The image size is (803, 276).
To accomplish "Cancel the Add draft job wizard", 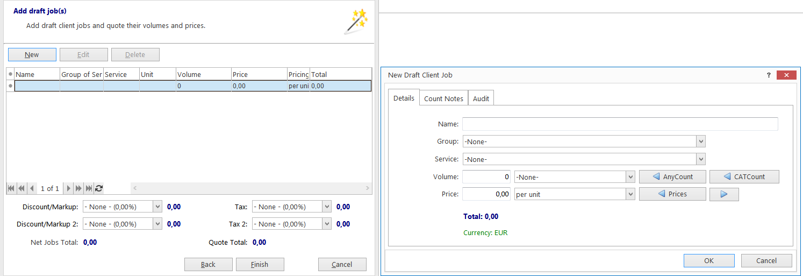I will coord(342,264).
